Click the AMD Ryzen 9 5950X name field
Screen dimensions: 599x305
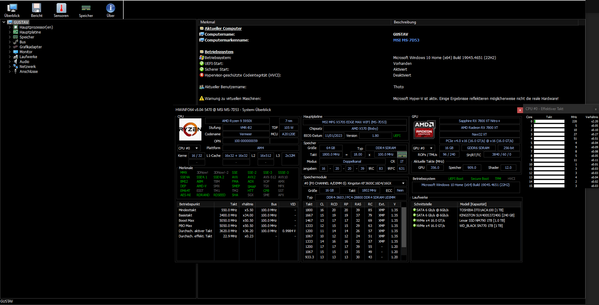(237, 121)
